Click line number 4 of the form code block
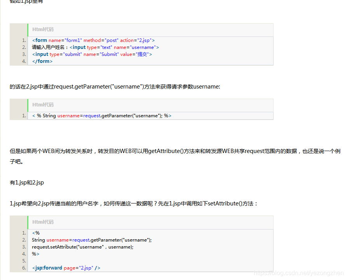 coord(24,61)
